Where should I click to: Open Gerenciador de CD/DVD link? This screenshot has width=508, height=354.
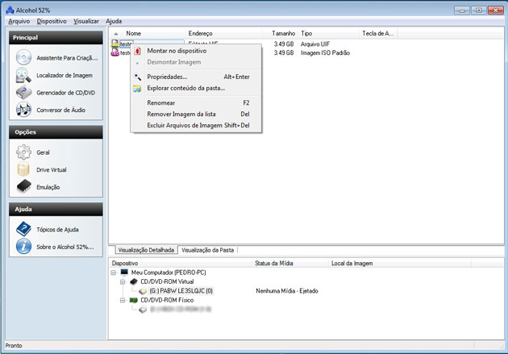(x=66, y=93)
